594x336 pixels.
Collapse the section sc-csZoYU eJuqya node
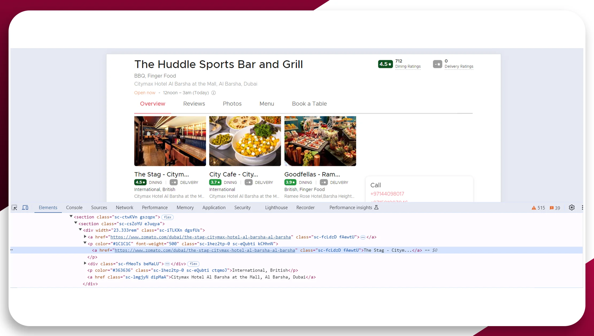click(x=76, y=223)
